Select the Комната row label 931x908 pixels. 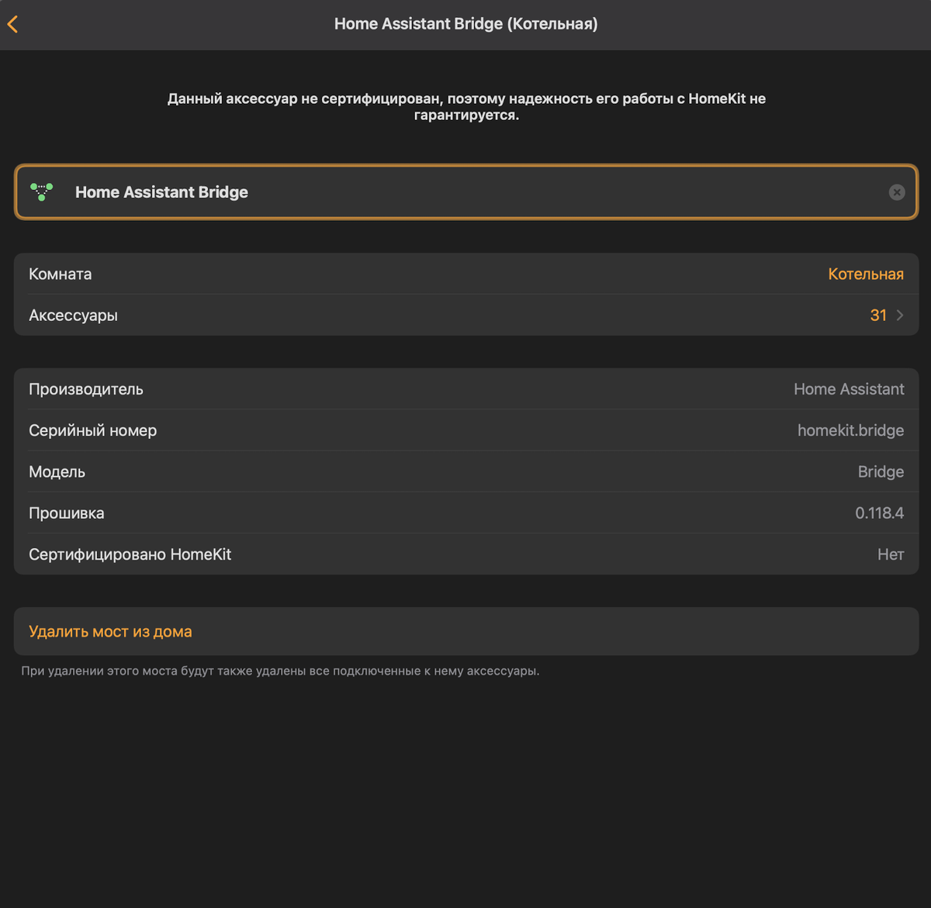tap(61, 274)
